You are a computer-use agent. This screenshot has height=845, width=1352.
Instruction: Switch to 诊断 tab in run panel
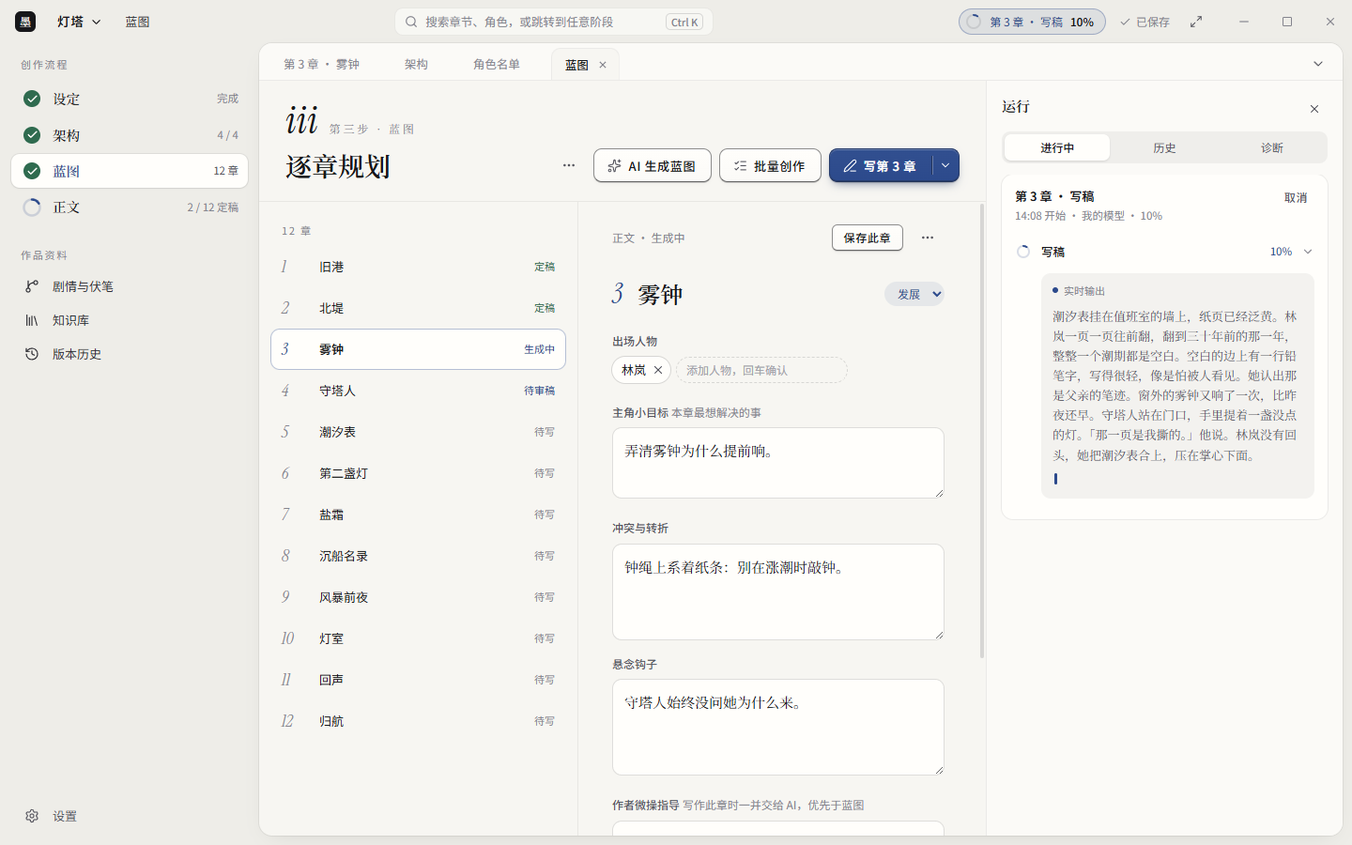tap(1272, 147)
